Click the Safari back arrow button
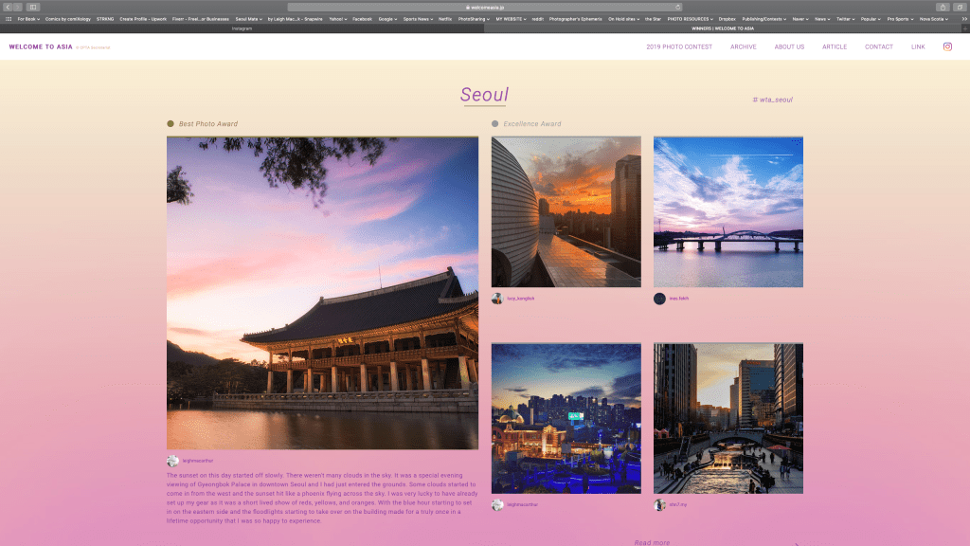This screenshot has height=546, width=970. (8, 7)
